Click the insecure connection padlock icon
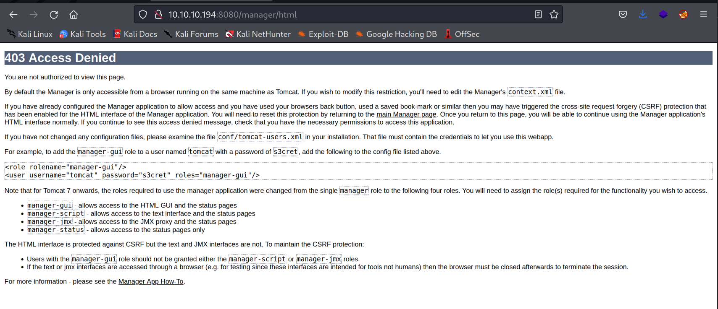 (158, 15)
